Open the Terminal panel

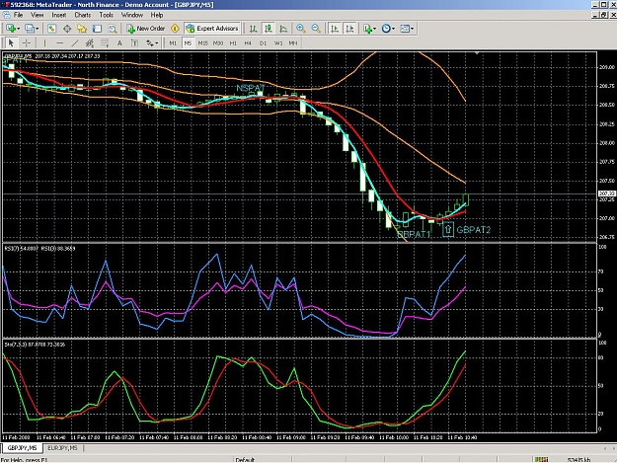(97, 29)
